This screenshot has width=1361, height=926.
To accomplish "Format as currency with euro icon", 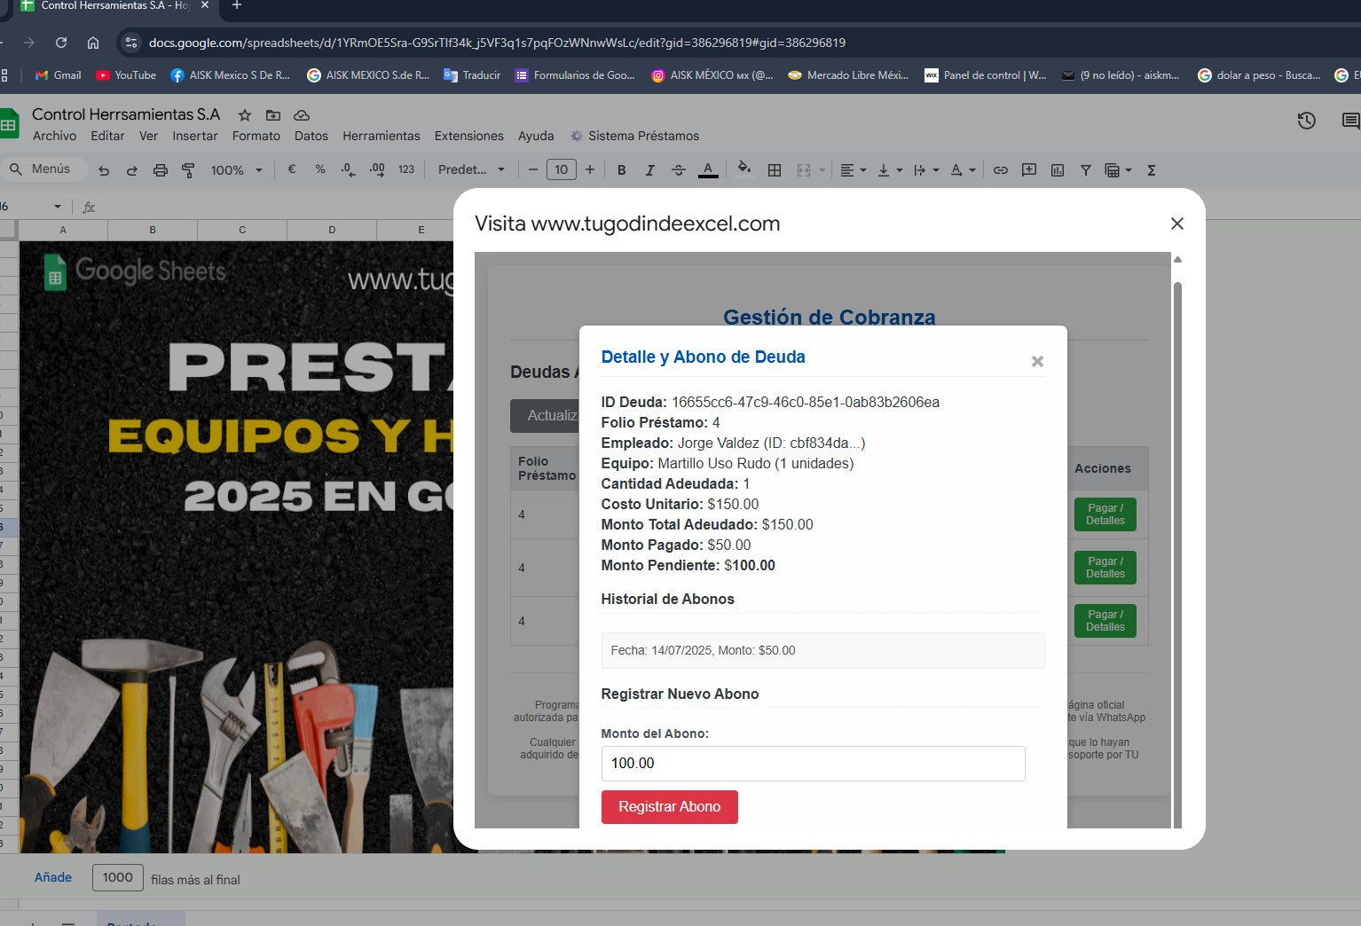I will click(292, 169).
